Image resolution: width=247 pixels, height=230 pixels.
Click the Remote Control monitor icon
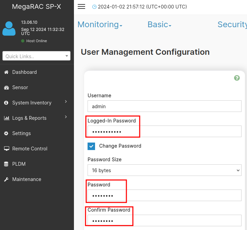(x=6, y=149)
